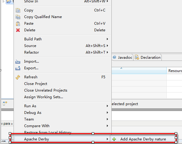Open Apache Derby menu entry

pos(63,139)
